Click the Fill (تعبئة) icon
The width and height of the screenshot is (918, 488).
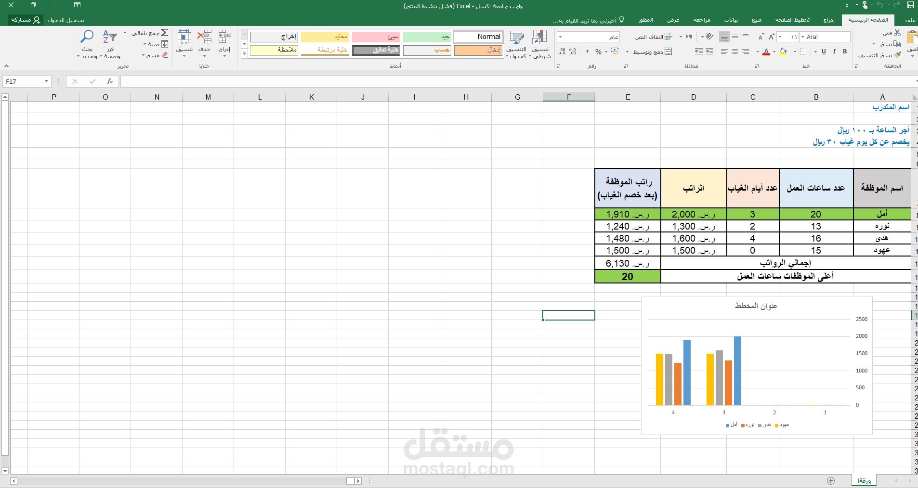pos(165,44)
